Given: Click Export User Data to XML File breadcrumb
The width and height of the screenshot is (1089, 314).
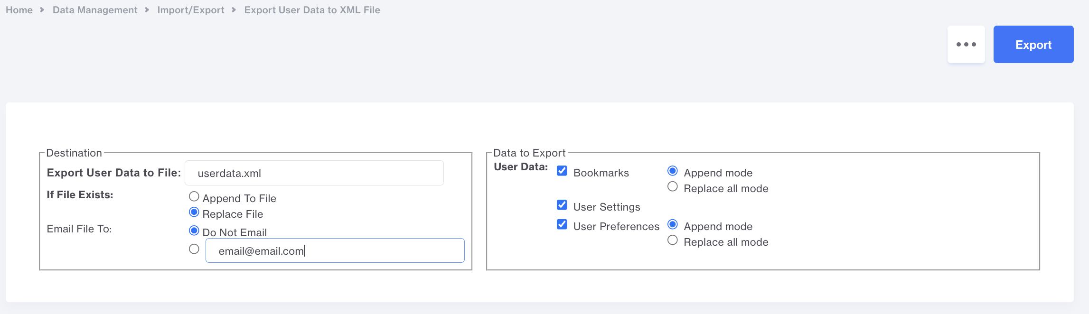Looking at the screenshot, I should 312,10.
